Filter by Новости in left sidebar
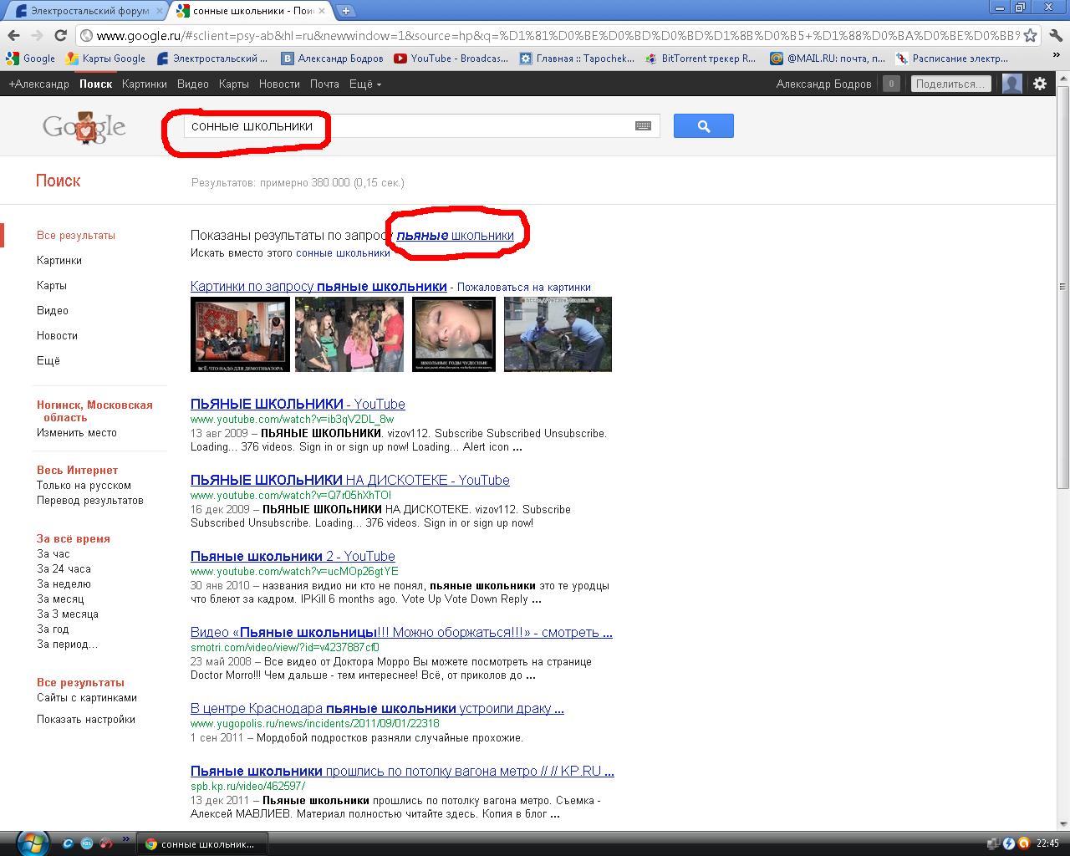The width and height of the screenshot is (1070, 856). pyautogui.click(x=57, y=335)
